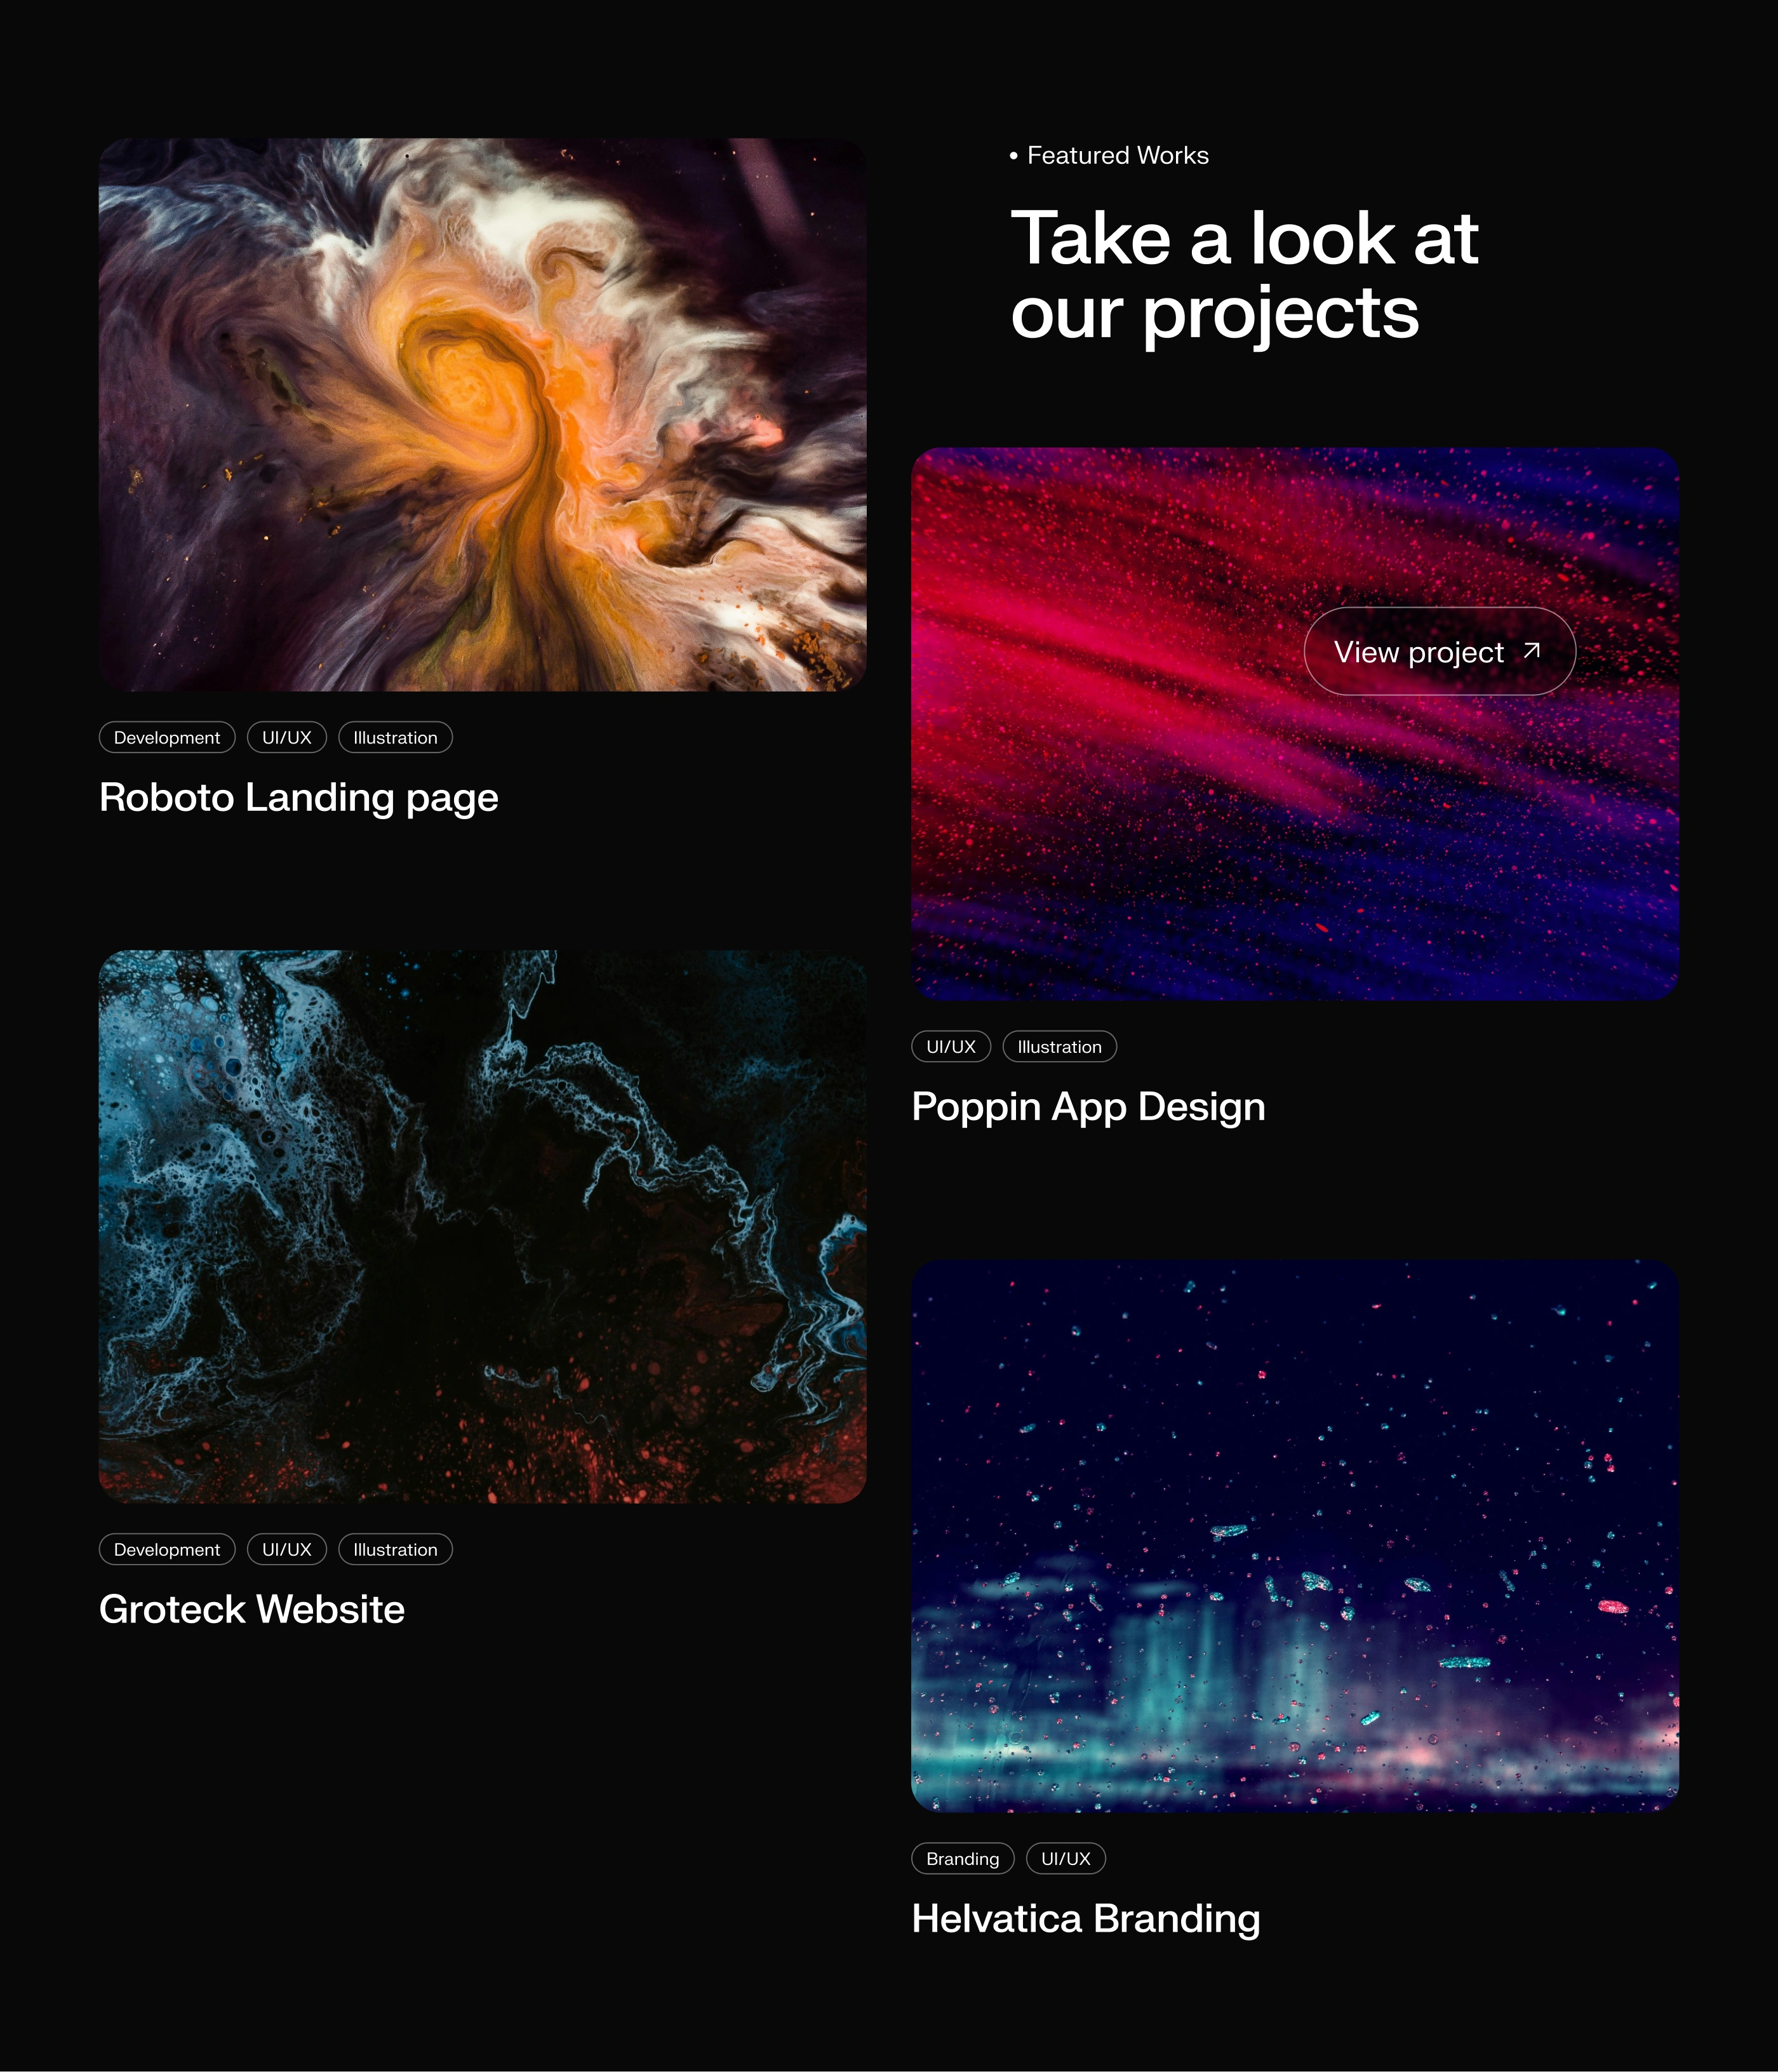1778x2072 pixels.
Task: Select Illustration tag above Poppin App Design
Action: tap(1059, 1046)
